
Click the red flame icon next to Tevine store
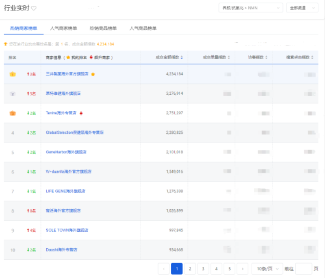click(x=81, y=113)
